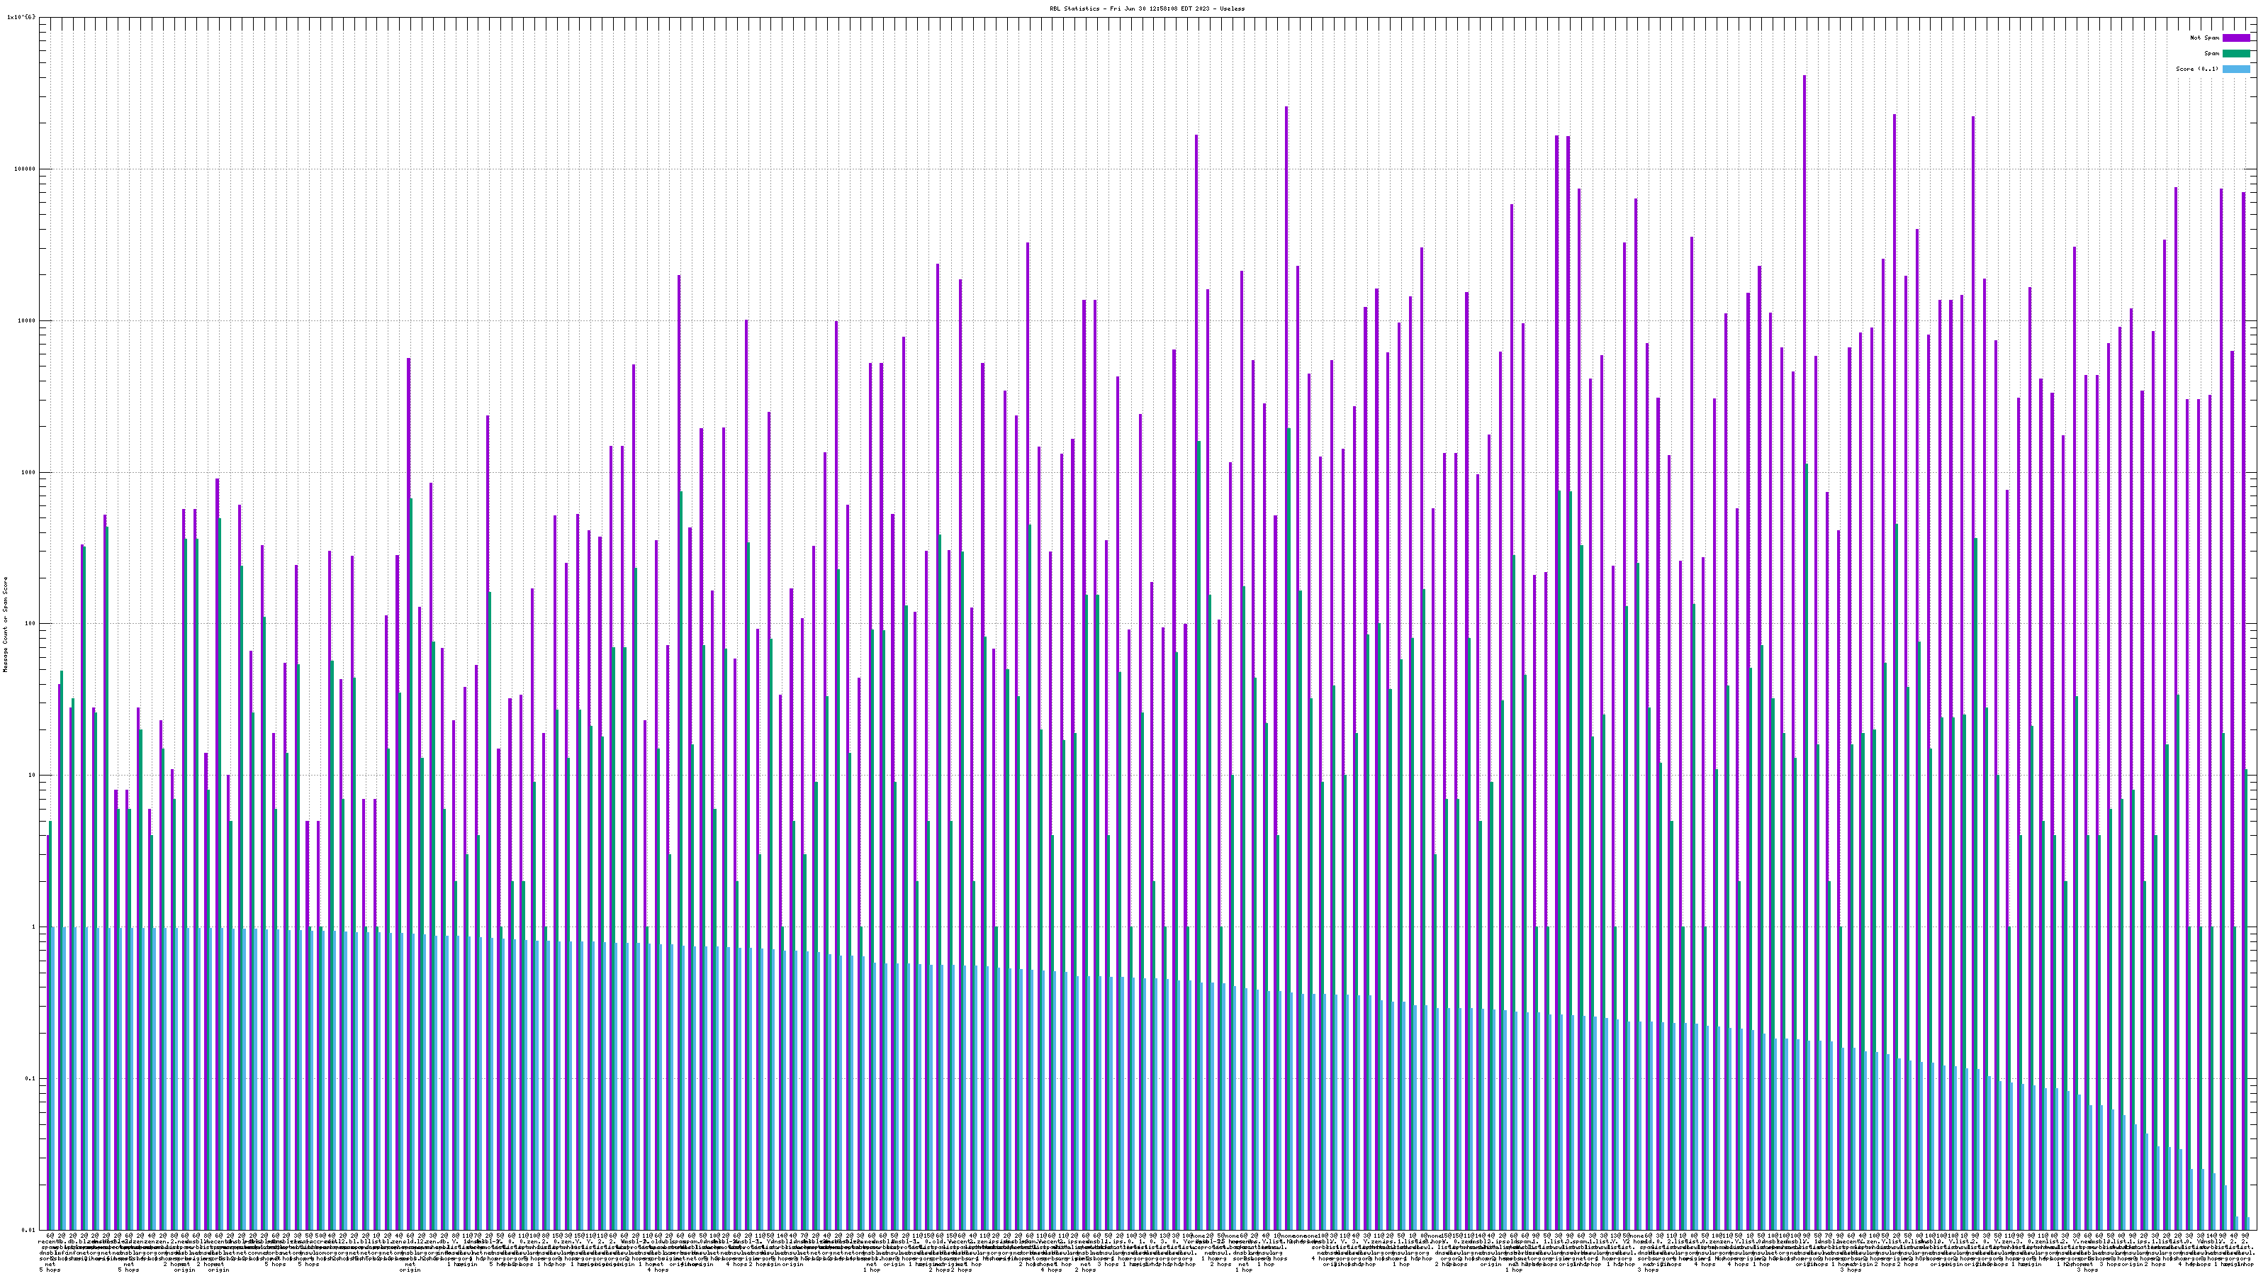Image resolution: width=2268 pixels, height=1276 pixels.
Task: Click the 100 y-axis tick label
Action: (29, 624)
